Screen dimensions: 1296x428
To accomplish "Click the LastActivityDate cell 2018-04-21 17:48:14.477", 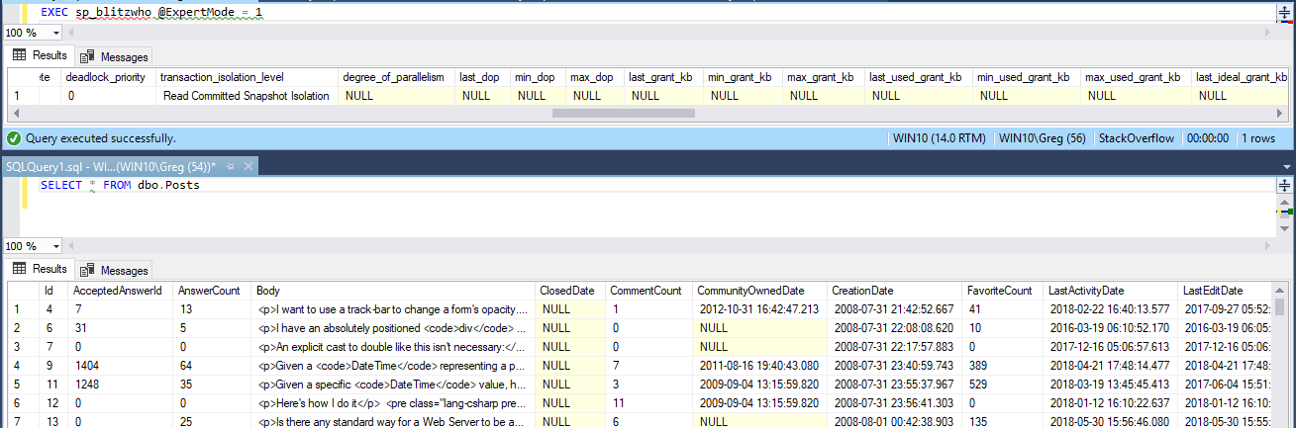I will click(x=1111, y=365).
